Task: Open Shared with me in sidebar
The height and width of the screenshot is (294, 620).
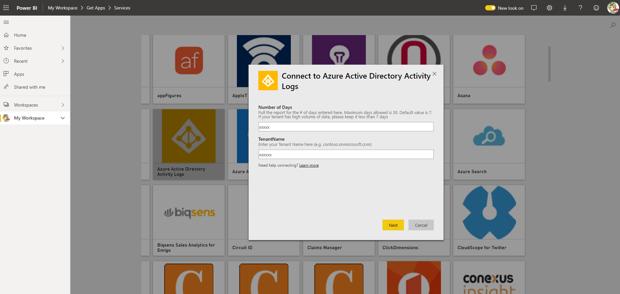Action: point(35,87)
